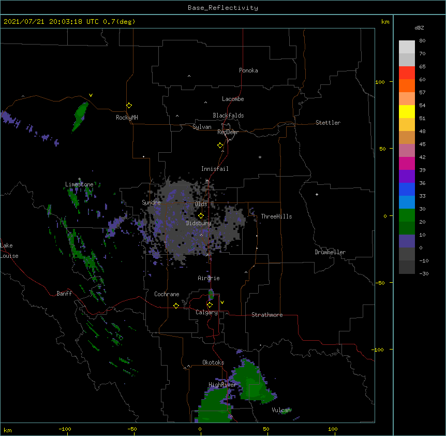The height and width of the screenshot is (436, 446).
Task: Select the Didsbury town label
Action: coord(199,223)
